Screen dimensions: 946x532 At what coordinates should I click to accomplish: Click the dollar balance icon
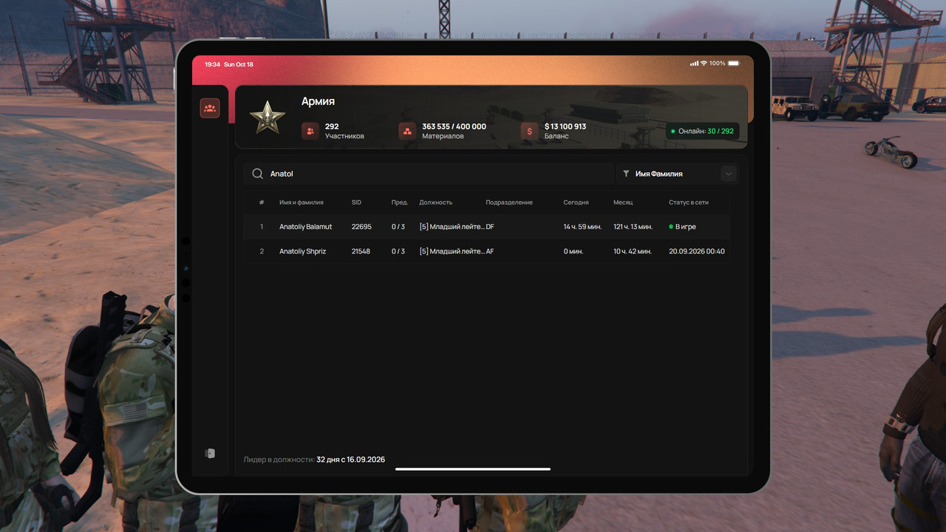529,131
